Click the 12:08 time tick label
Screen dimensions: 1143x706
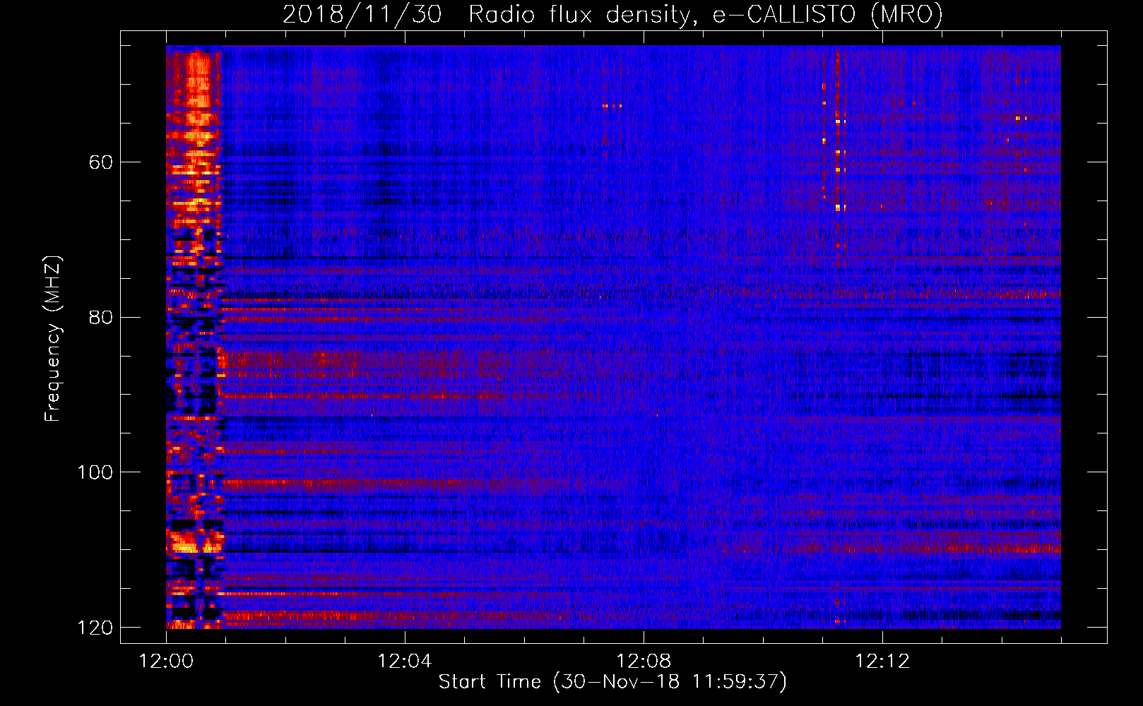click(x=644, y=662)
